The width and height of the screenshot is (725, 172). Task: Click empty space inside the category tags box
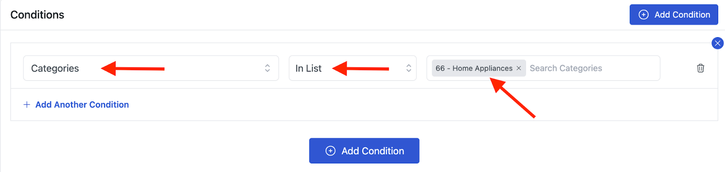[634, 68]
